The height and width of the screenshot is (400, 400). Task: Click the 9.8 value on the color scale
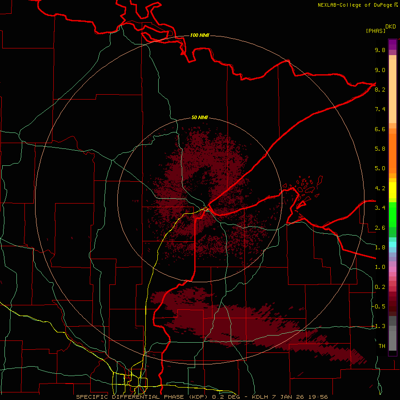[380, 50]
